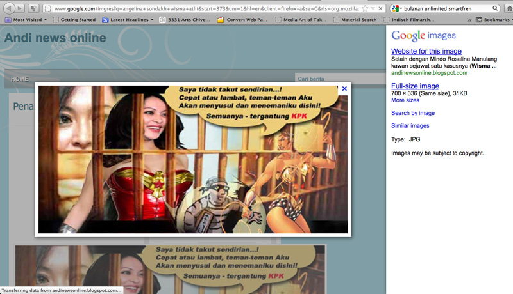Screen dimensions: 513x294
Task: Open the andinewsonline.blogspot.com link
Action: click(x=429, y=73)
